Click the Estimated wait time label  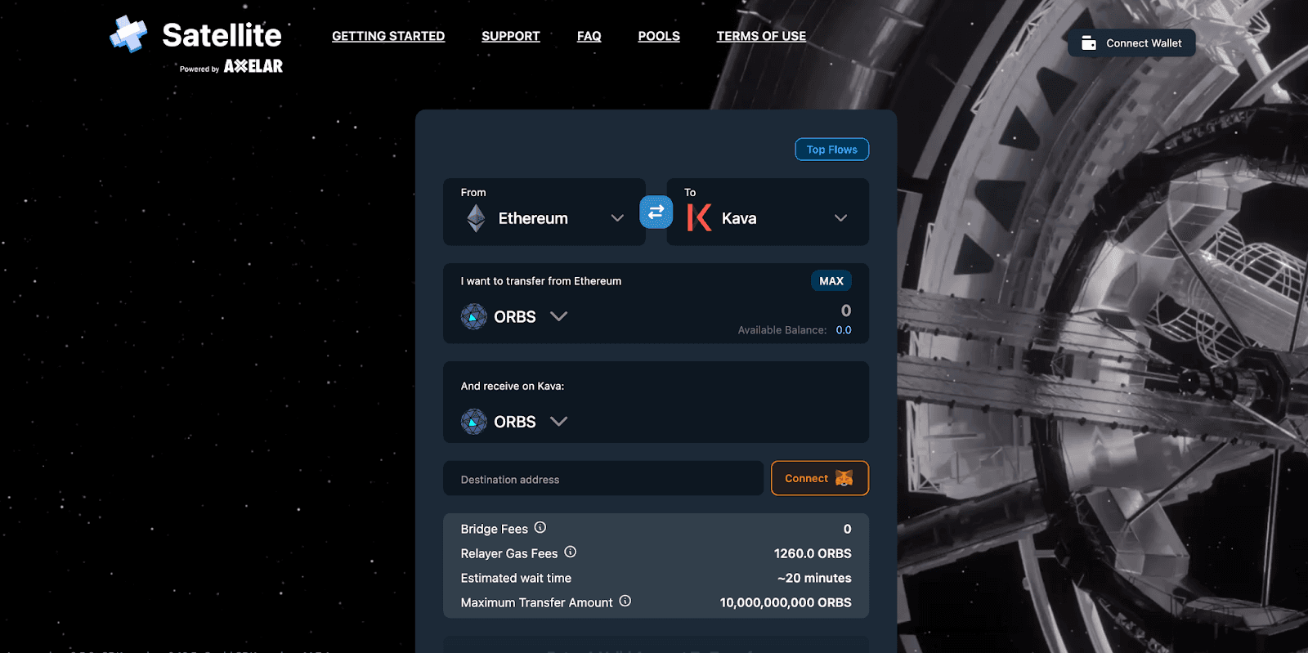(x=516, y=578)
